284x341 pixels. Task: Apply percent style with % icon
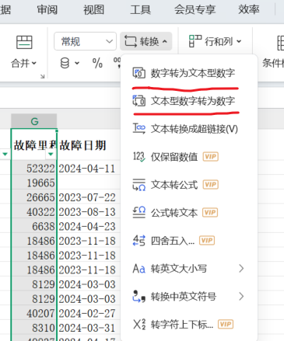(x=97, y=63)
